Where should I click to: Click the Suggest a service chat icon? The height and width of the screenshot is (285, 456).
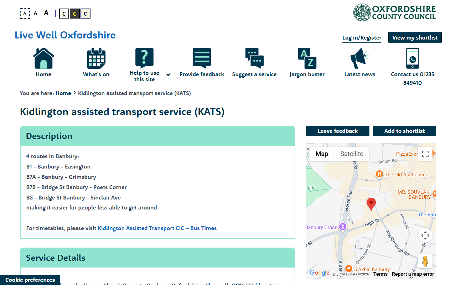[254, 58]
